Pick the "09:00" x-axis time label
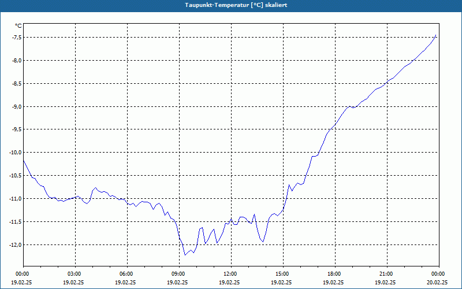The image size is (462, 289). [x=178, y=274]
